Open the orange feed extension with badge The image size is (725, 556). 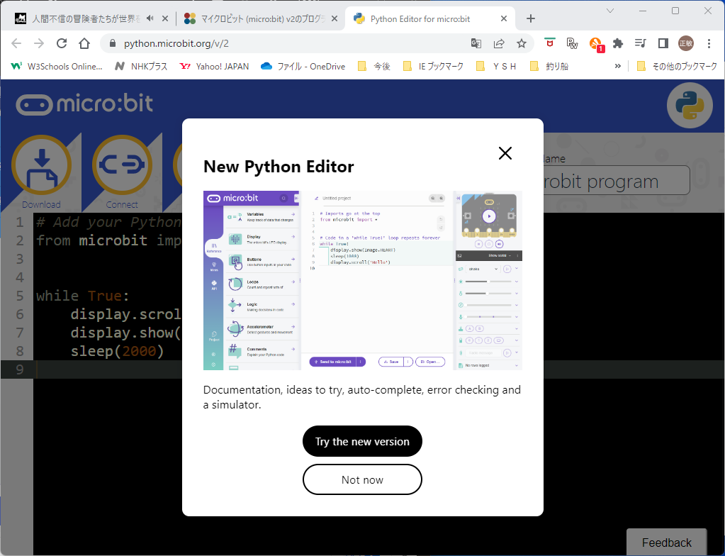tap(596, 45)
